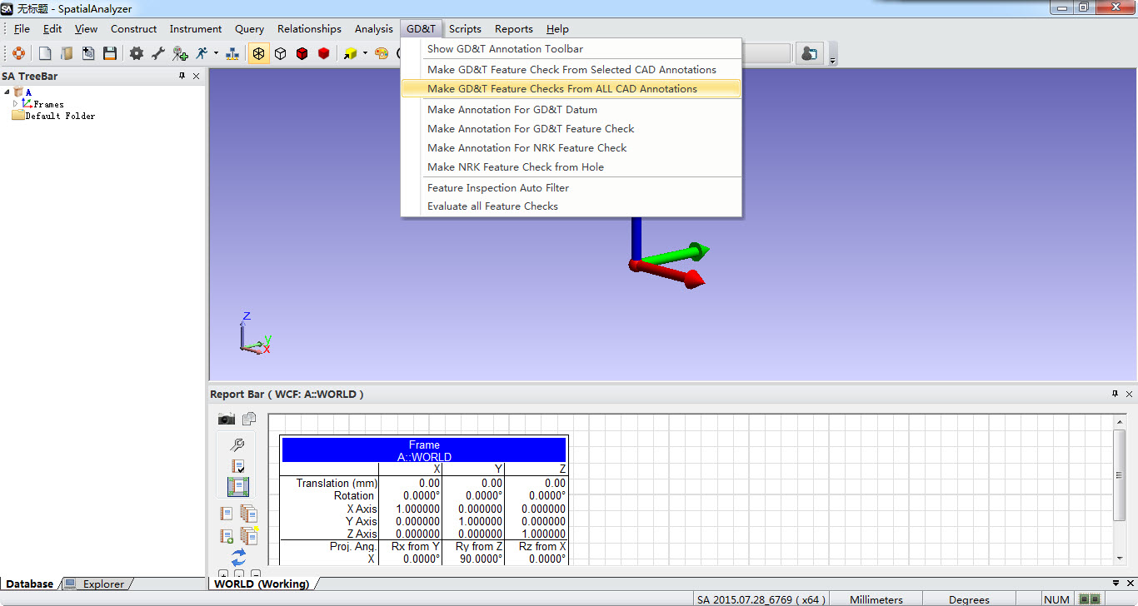
Task: Click the add report page icon with plus
Action: [227, 536]
